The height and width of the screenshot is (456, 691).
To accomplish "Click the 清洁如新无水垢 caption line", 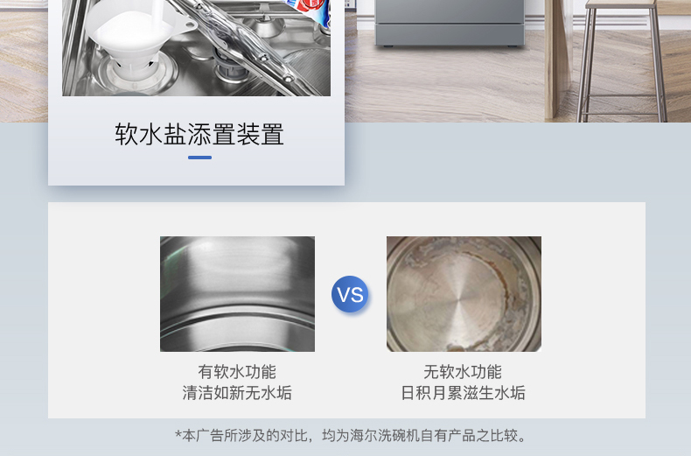I will click(x=237, y=392).
